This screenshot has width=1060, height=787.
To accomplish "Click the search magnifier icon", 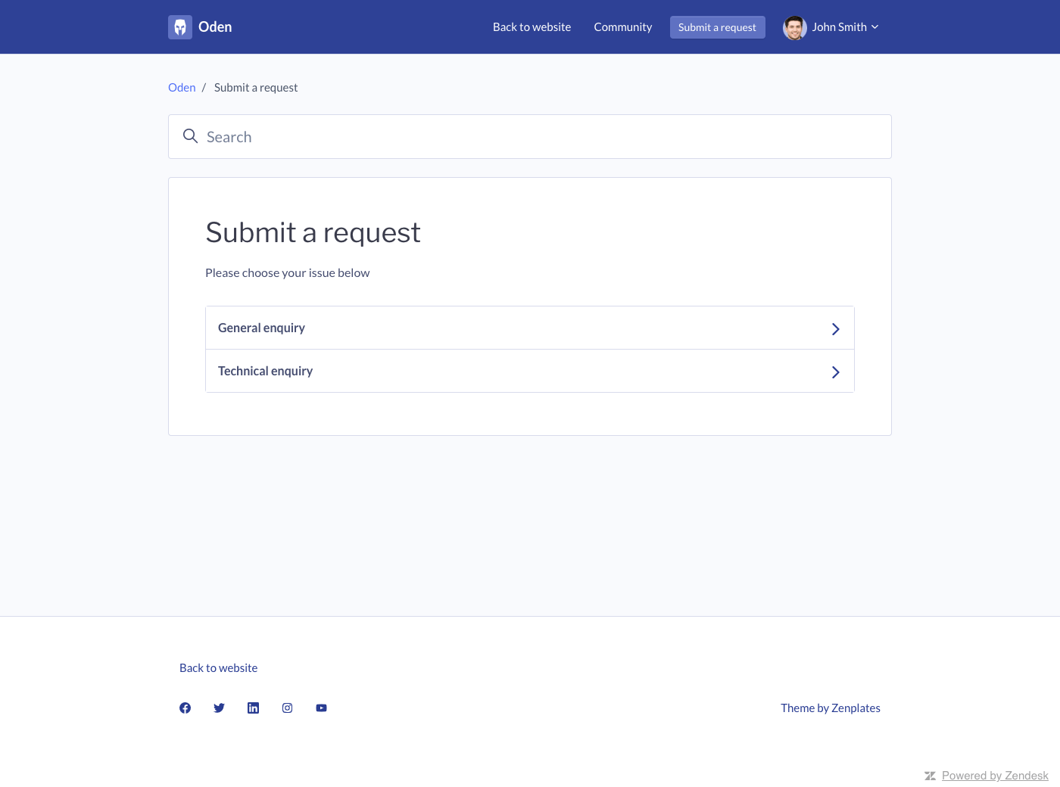I will (x=190, y=136).
